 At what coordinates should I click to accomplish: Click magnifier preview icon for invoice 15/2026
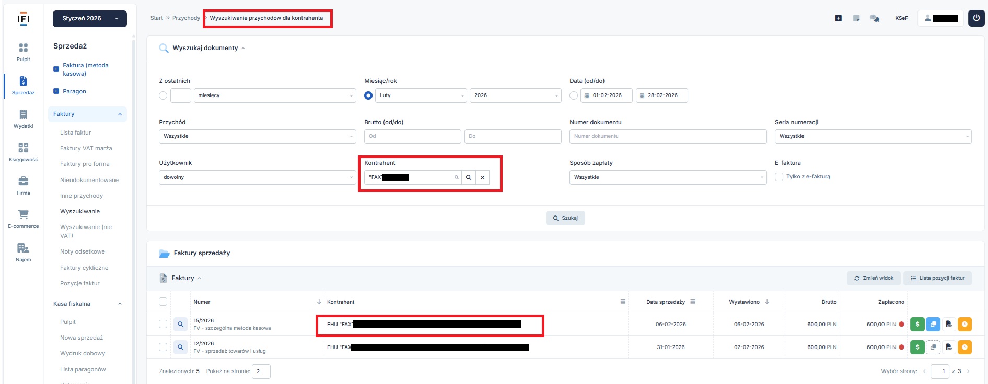click(180, 325)
